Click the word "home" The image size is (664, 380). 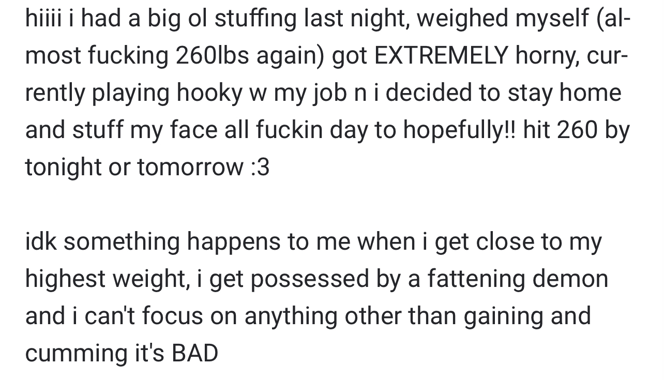pyautogui.click(x=590, y=93)
